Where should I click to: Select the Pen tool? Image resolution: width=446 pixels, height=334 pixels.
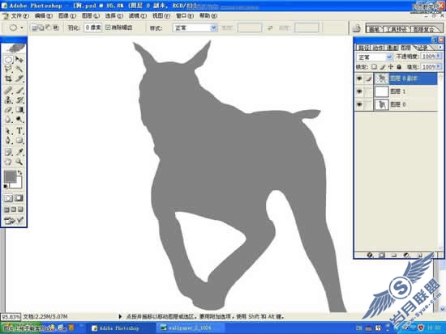[x=8, y=141]
